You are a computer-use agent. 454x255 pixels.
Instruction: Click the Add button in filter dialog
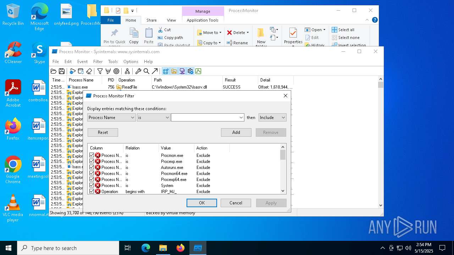236,132
